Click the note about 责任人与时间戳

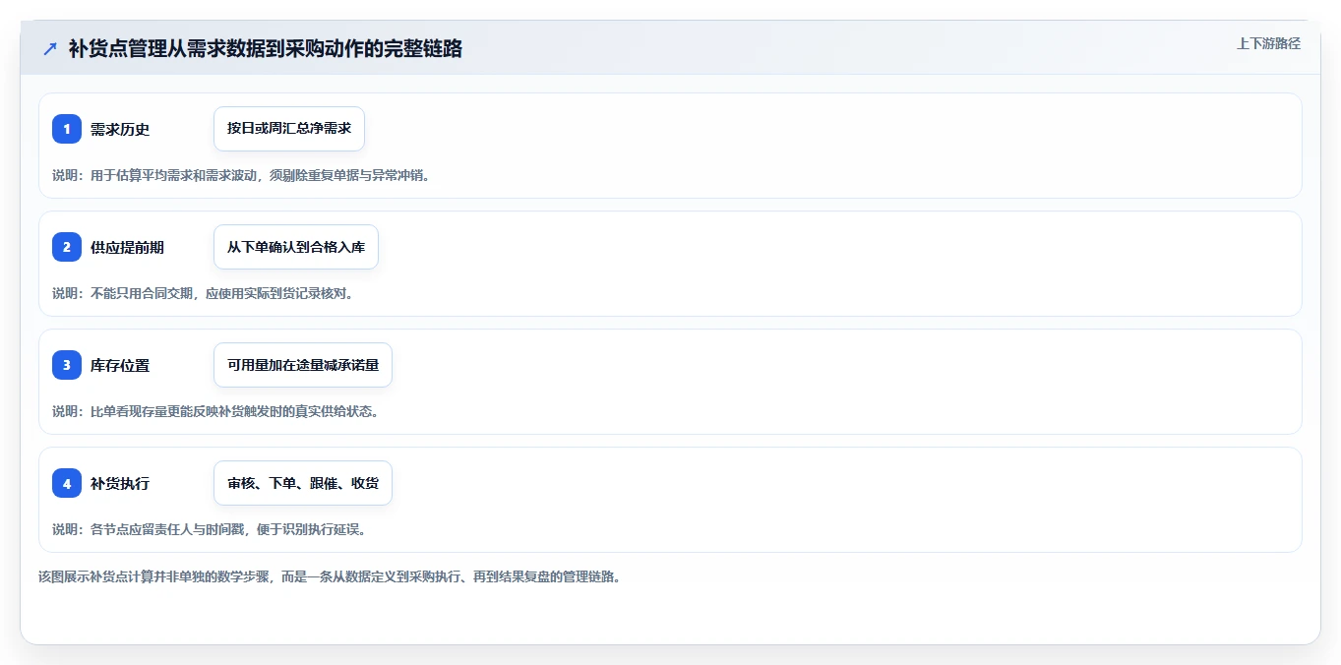coord(210,529)
